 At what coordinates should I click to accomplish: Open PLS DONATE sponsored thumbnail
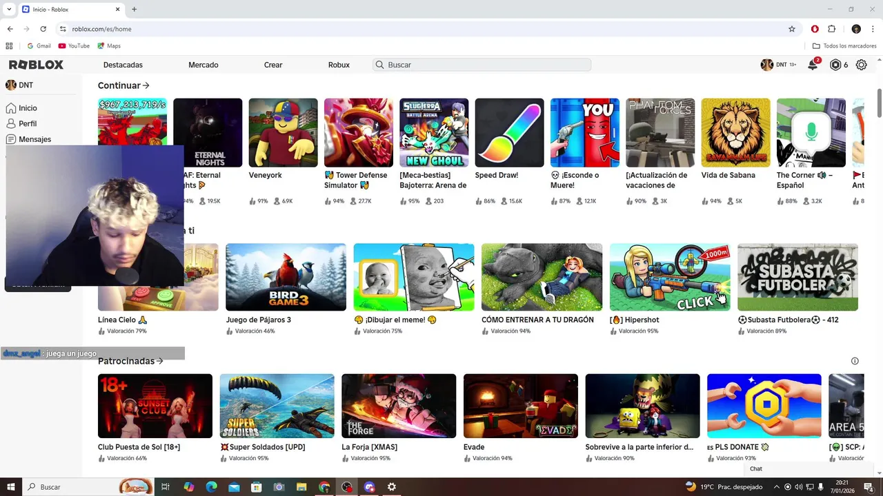coord(764,406)
